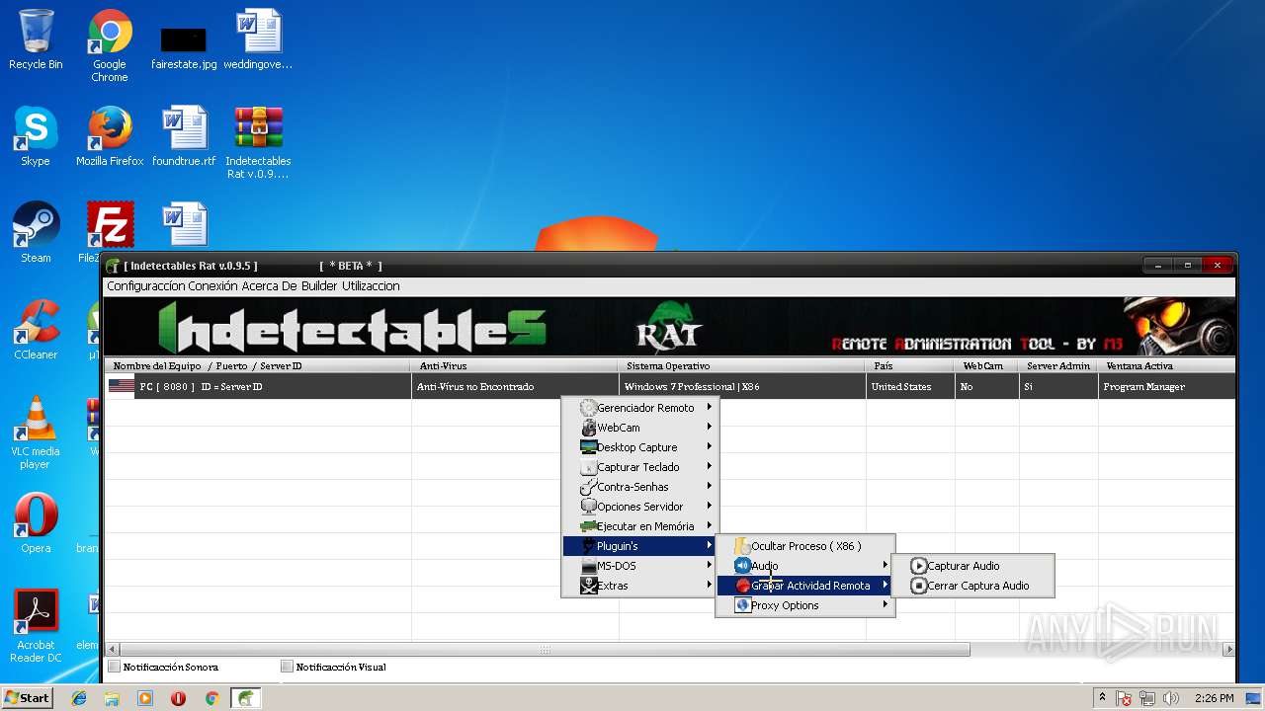
Task: Click the horizontal scrollbar thumb in server list
Action: (x=545, y=650)
